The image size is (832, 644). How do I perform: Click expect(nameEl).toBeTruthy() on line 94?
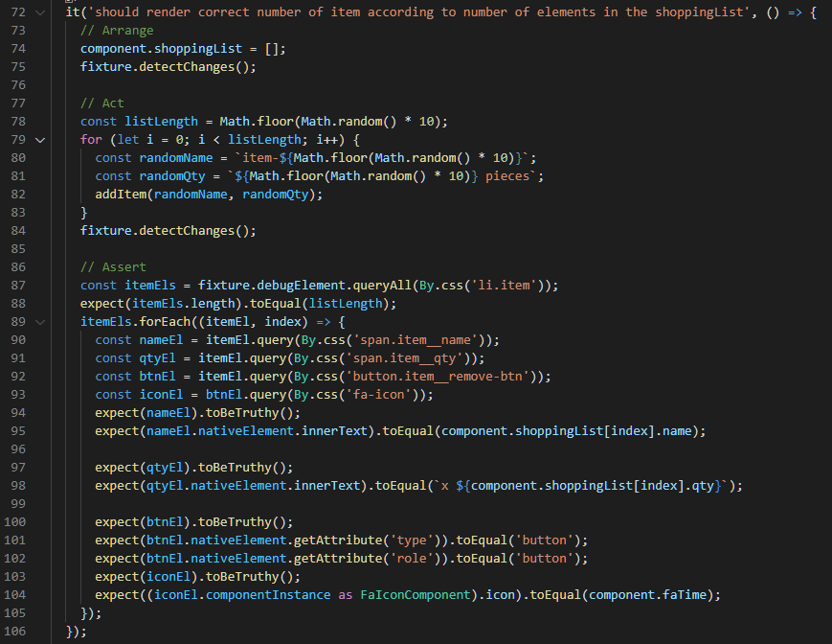(x=198, y=413)
